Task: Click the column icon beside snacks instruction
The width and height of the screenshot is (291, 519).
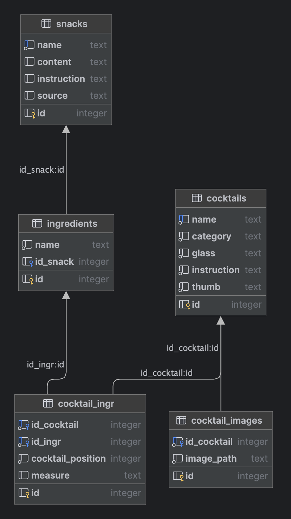Action: click(29, 79)
